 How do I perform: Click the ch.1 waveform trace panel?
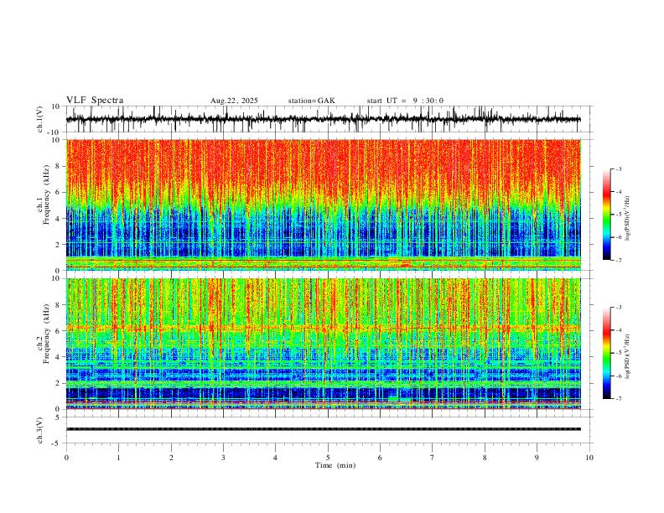(327, 119)
